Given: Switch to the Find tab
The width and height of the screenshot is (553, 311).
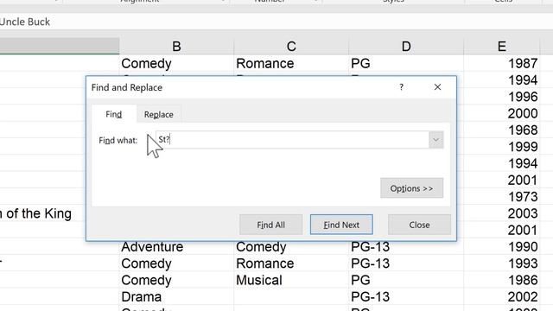Looking at the screenshot, I should tap(113, 114).
